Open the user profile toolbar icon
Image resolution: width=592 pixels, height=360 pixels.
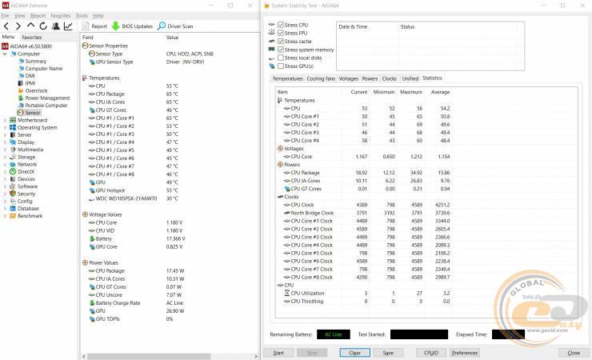[55, 26]
